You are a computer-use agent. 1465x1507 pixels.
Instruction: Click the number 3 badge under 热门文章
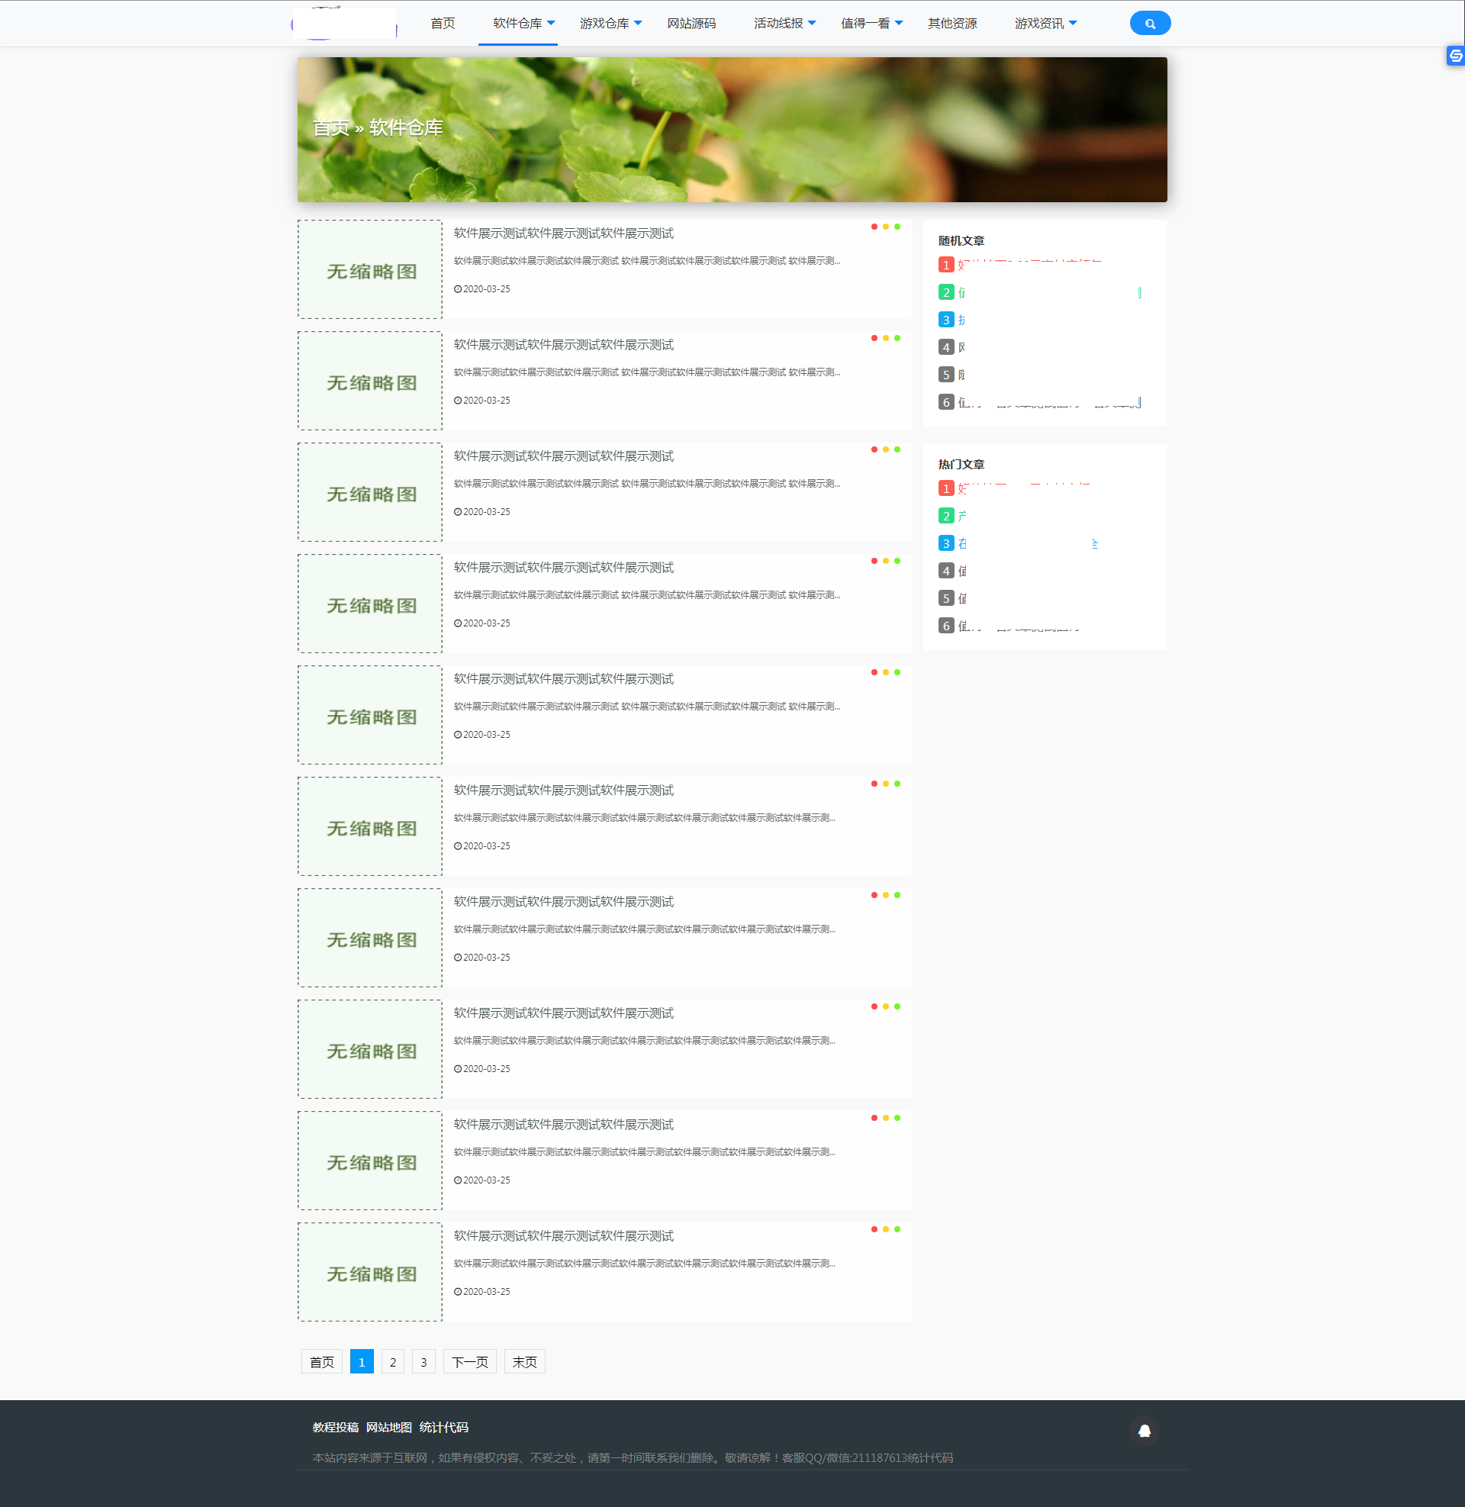click(x=945, y=543)
